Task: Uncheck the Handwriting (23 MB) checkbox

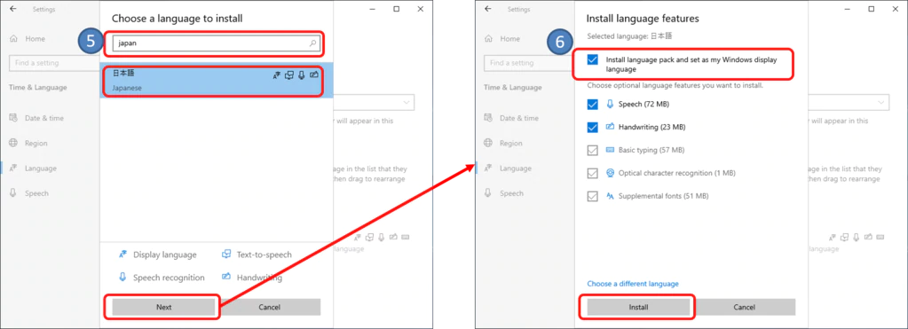Action: coord(592,127)
